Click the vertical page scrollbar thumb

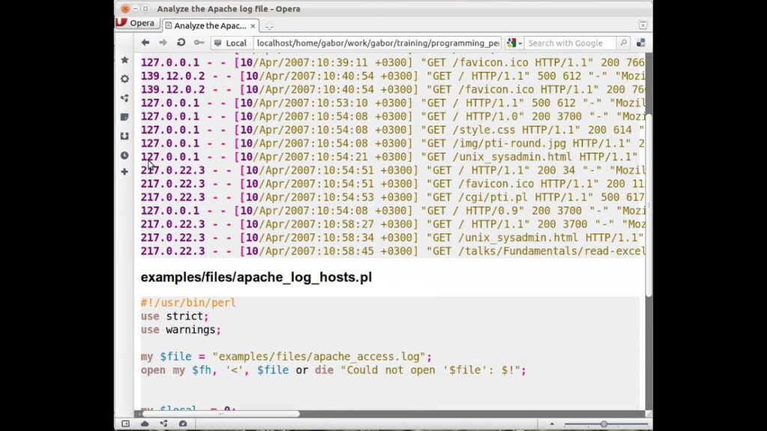pyautogui.click(x=649, y=205)
